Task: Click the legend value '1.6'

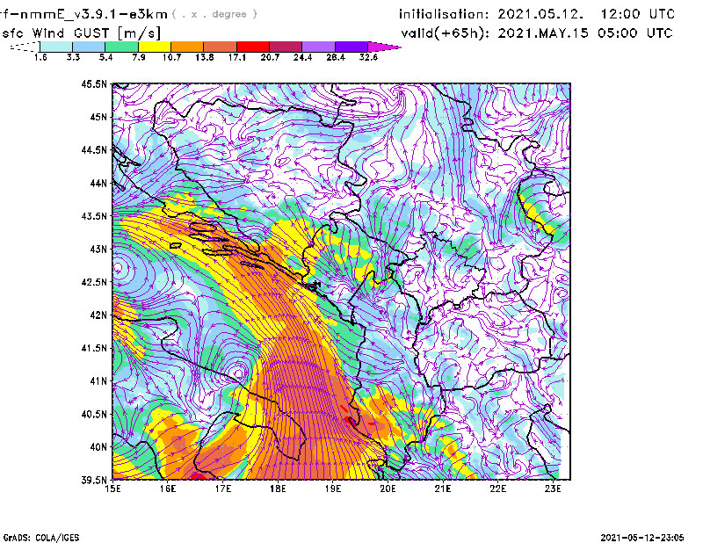Action: pos(40,57)
